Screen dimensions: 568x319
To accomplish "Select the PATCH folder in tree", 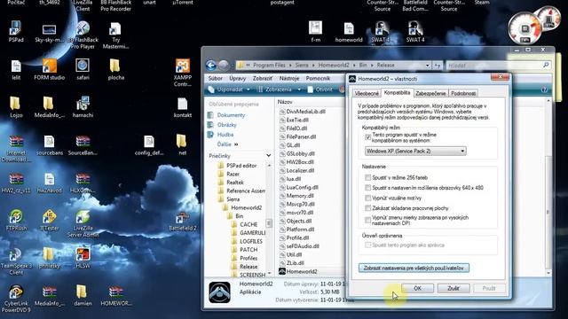I will pyautogui.click(x=248, y=250).
